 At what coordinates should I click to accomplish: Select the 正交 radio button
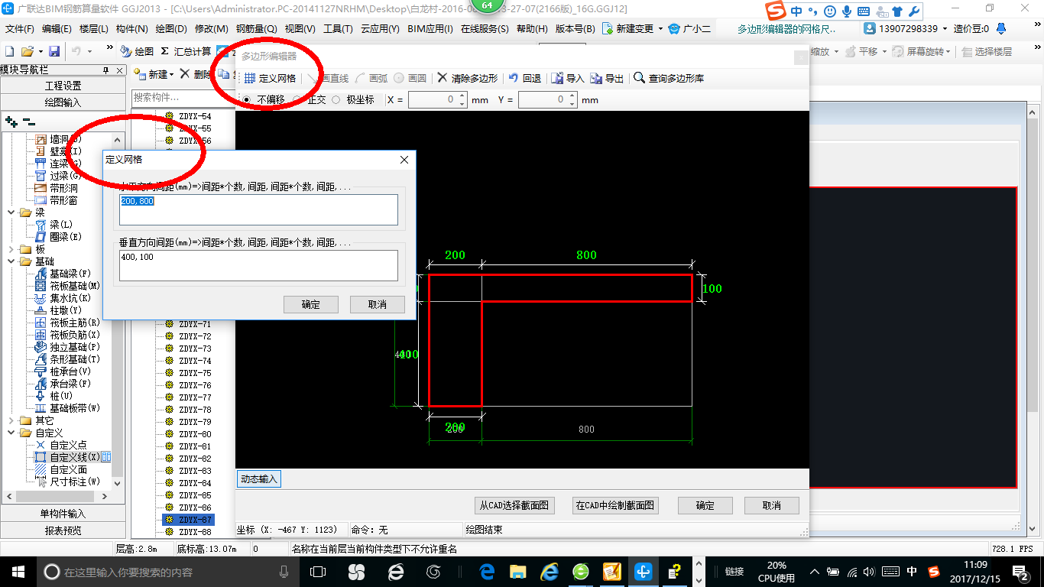[x=297, y=99]
